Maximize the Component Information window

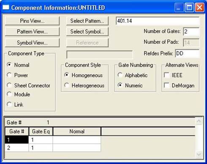pos(189,8)
